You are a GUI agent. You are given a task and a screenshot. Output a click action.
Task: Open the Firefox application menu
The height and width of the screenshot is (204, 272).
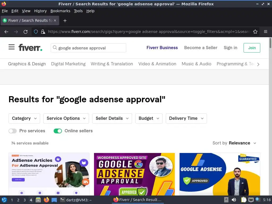tap(266, 32)
